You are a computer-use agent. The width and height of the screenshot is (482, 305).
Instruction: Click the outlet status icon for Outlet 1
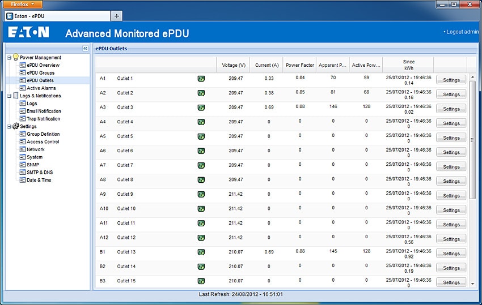pos(201,79)
